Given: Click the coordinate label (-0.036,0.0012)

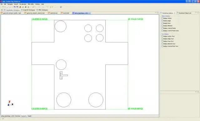Looking at the screenshot, I should 40,109.
